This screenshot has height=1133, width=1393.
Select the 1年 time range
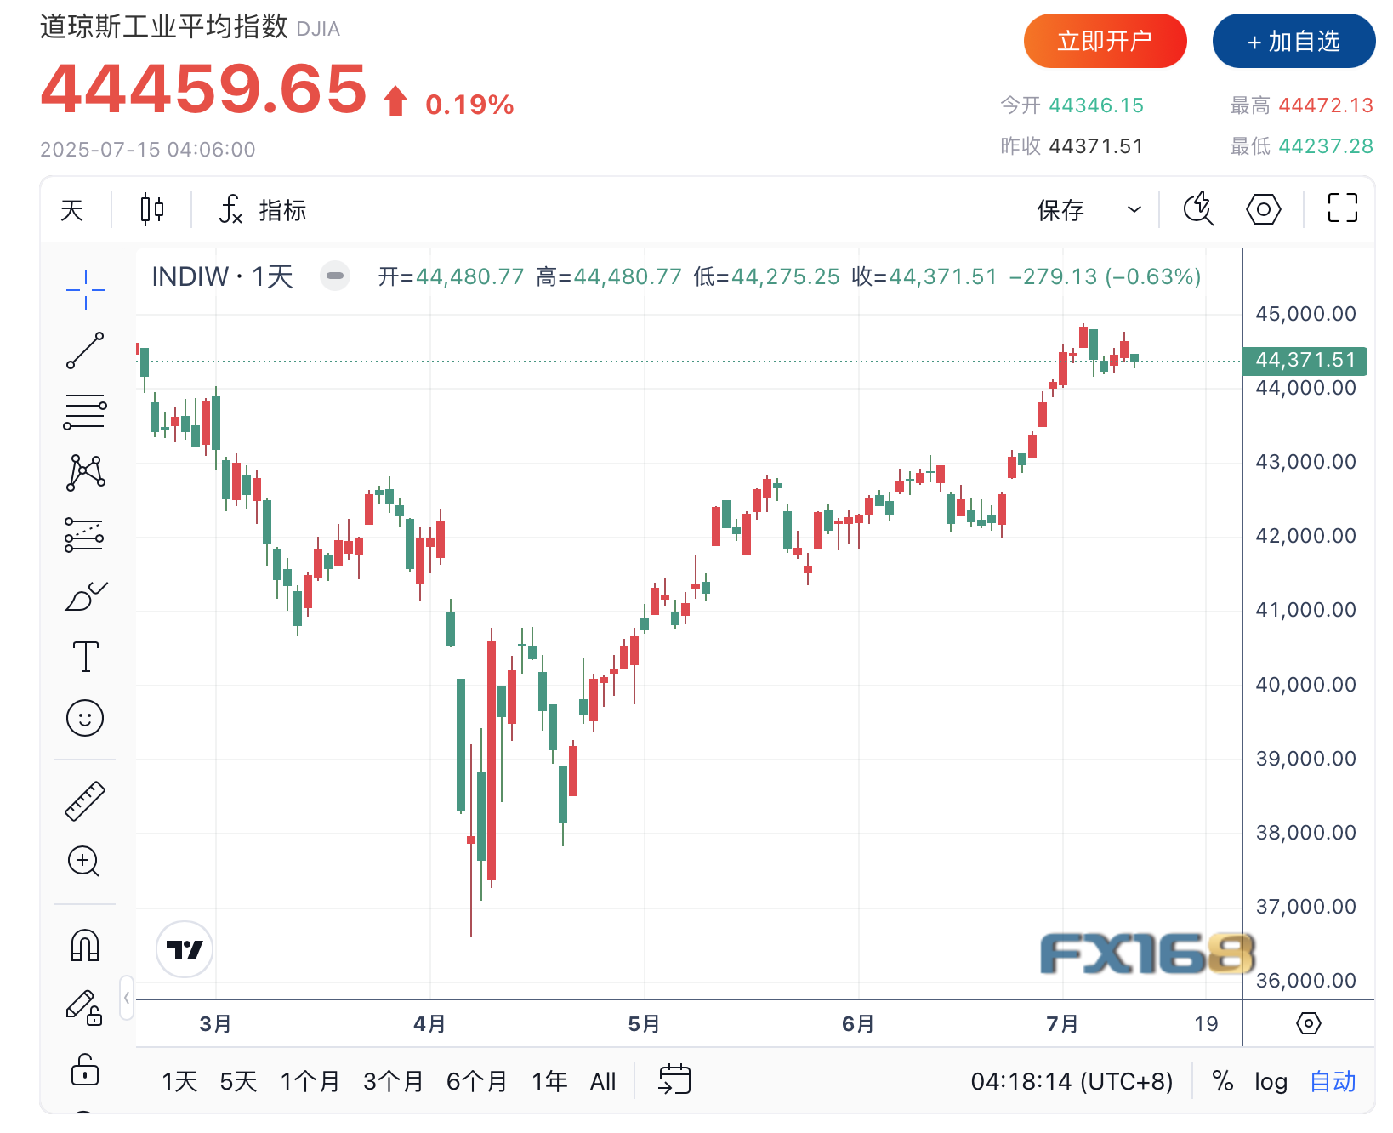point(549,1081)
